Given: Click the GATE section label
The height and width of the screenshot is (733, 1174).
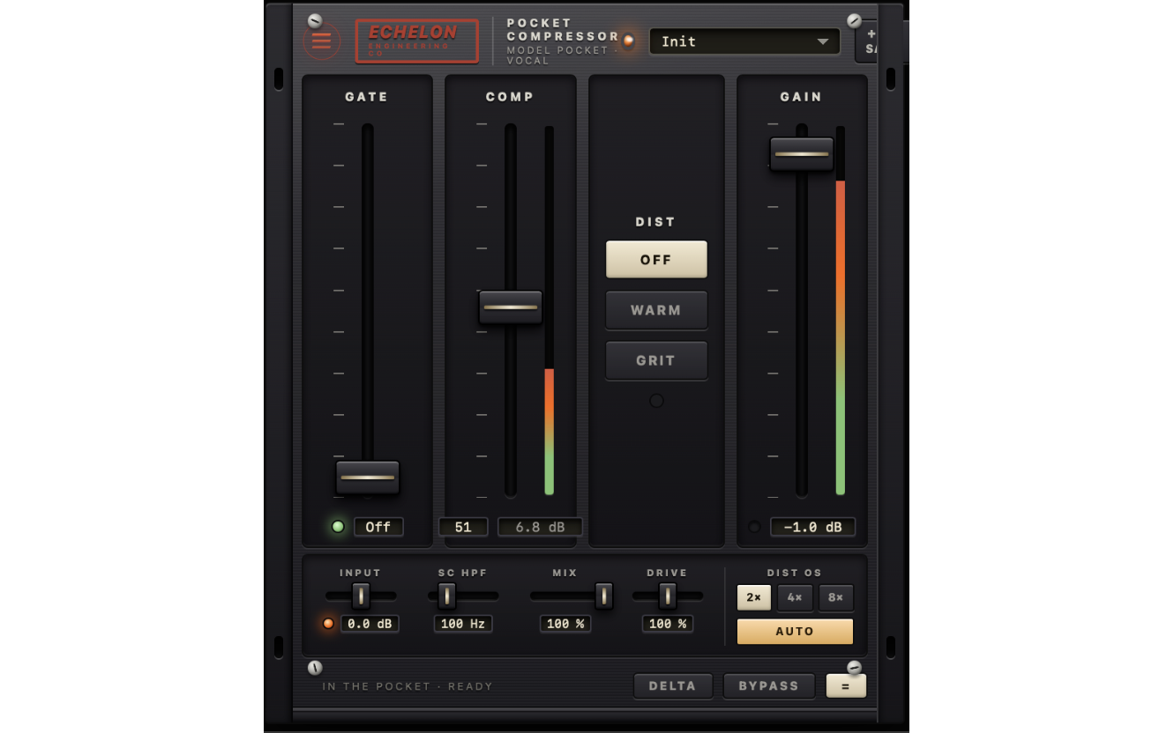Looking at the screenshot, I should tap(367, 97).
